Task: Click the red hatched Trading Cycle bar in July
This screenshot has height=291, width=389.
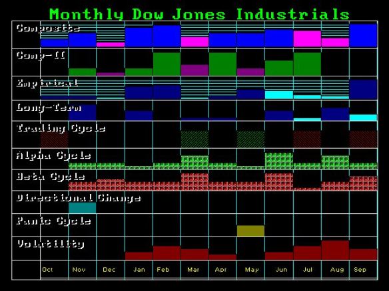Action: (307, 140)
